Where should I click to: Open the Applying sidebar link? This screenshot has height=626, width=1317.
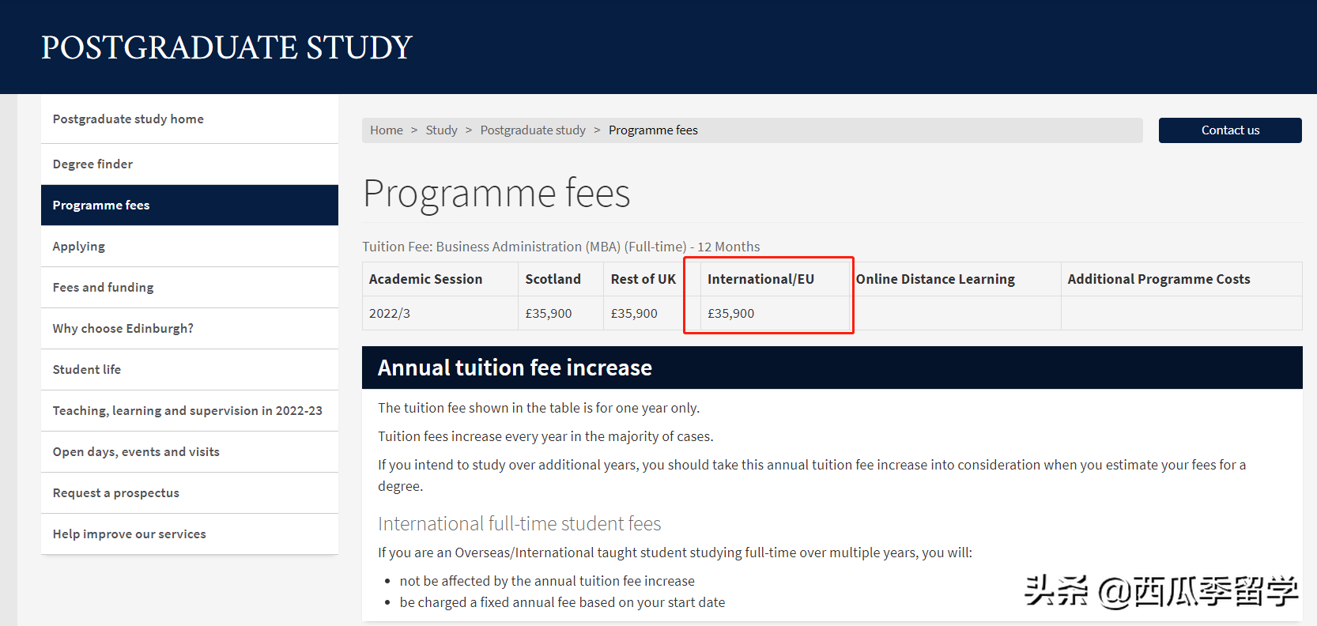(x=79, y=247)
